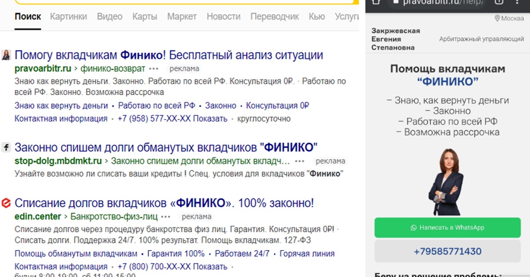
Task: Open the 'Знаю как вернуть деньги' sitelink
Action: 61,106
